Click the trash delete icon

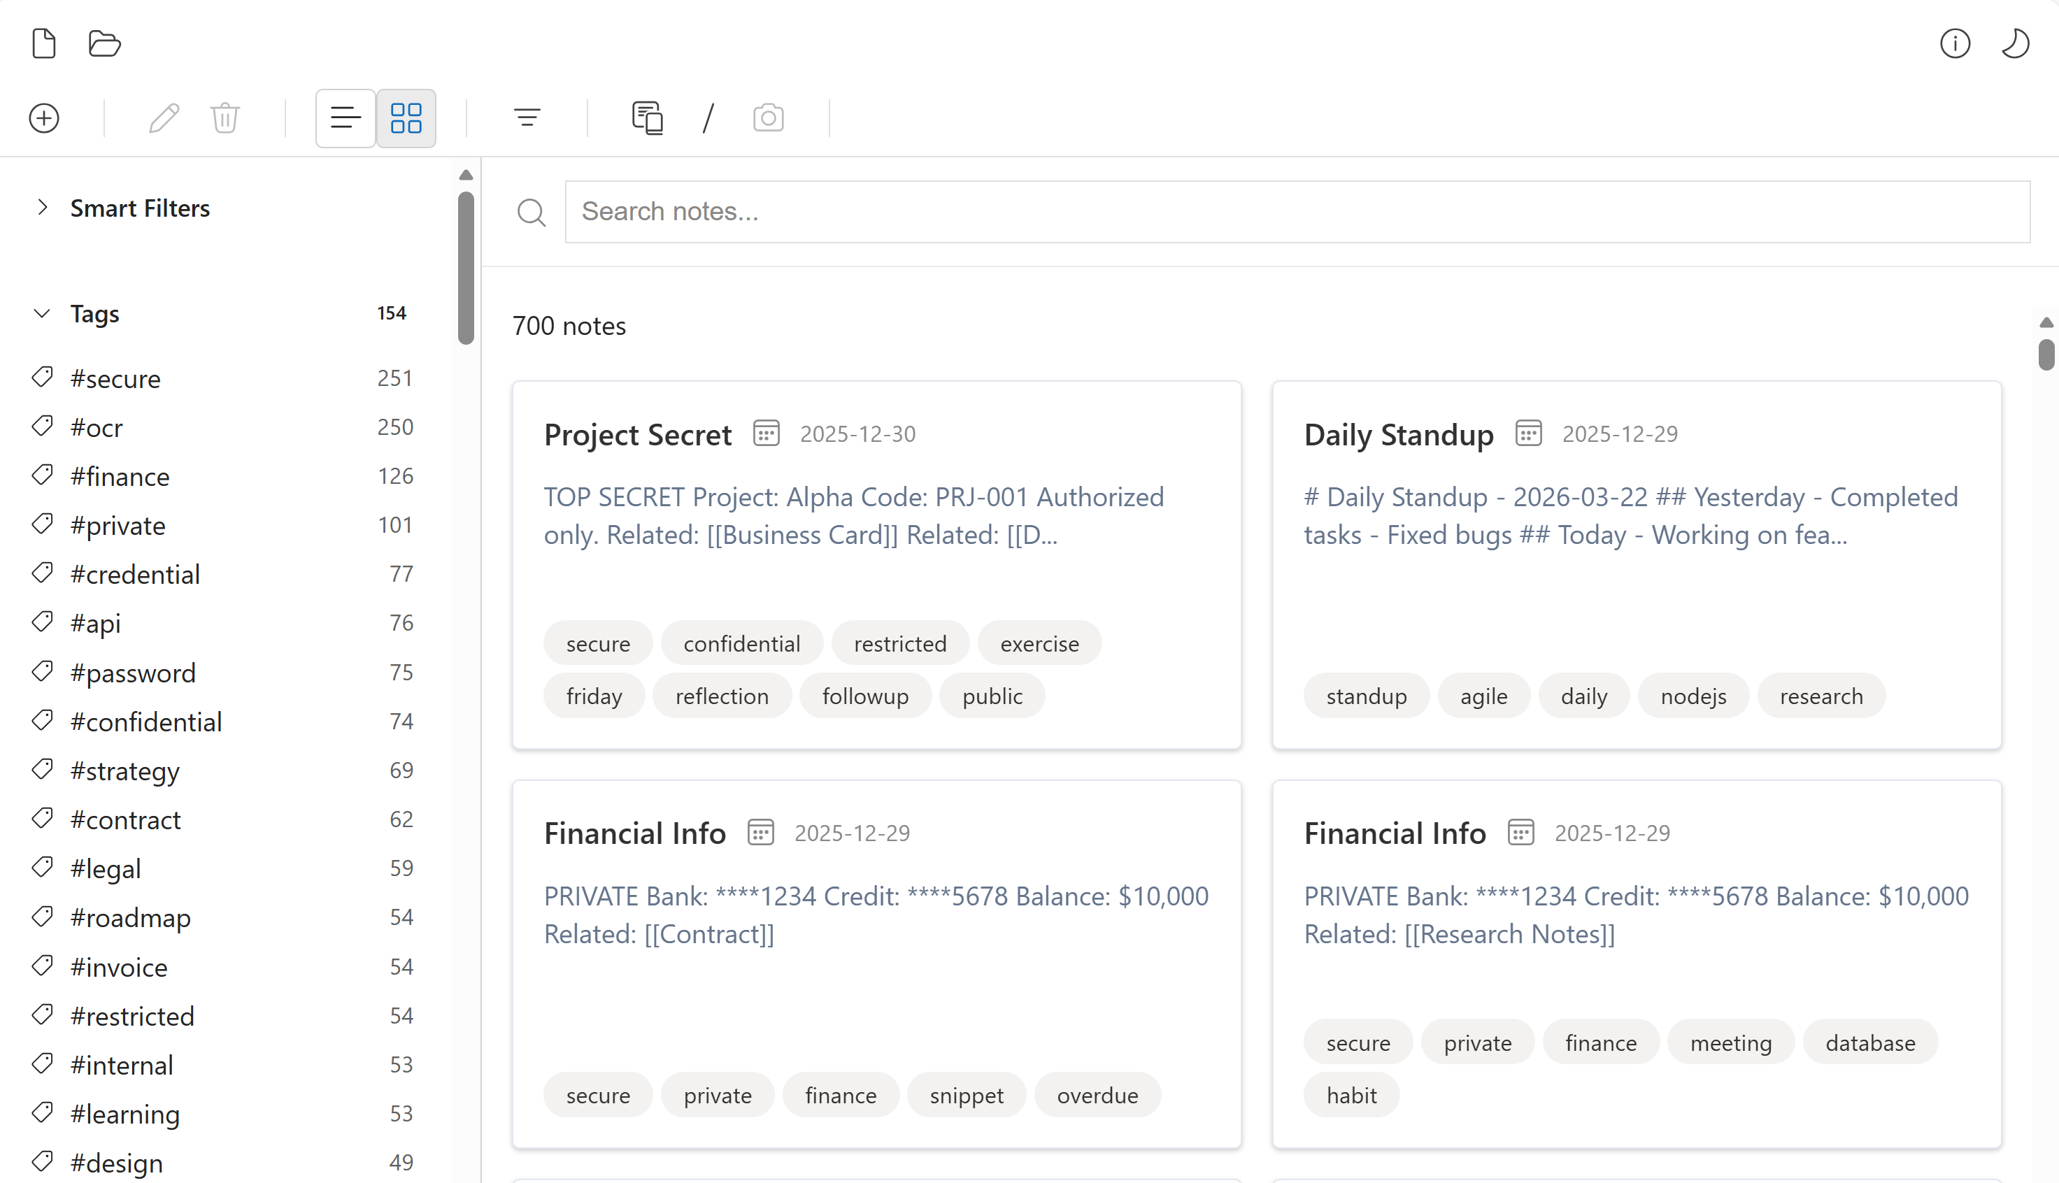click(x=225, y=118)
